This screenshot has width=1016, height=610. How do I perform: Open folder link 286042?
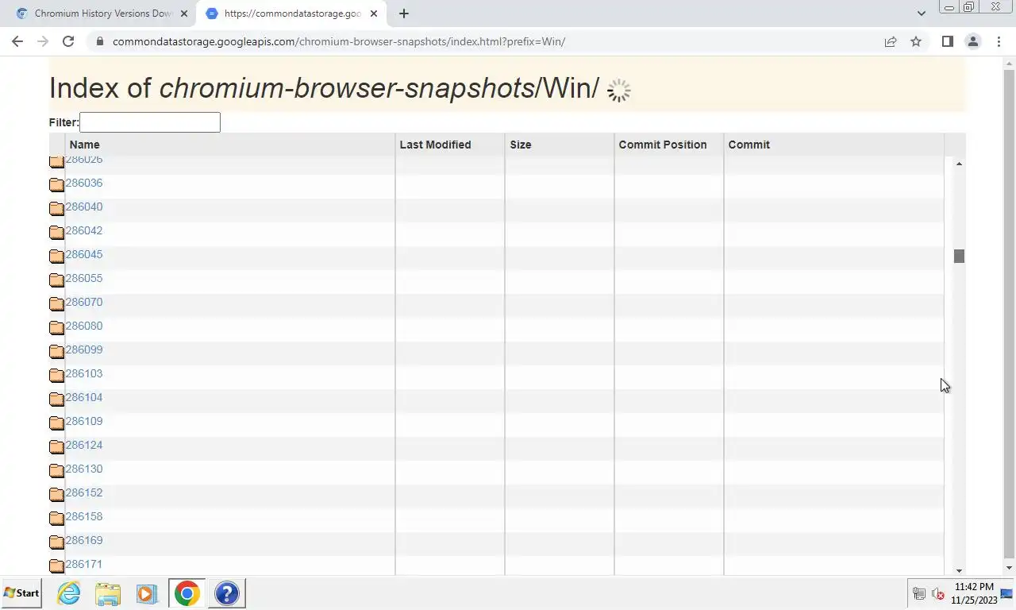(x=84, y=230)
